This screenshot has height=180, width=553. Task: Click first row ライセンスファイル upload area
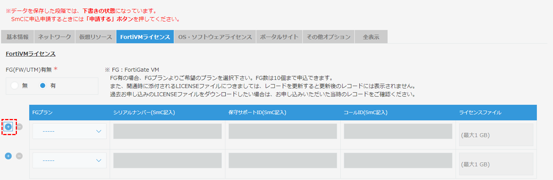point(496,135)
